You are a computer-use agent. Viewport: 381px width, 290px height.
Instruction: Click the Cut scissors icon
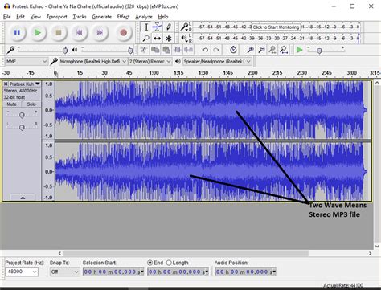[144, 50]
